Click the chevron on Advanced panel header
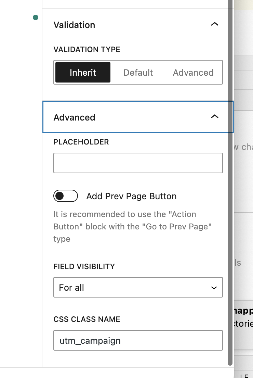Viewport: 253px width, 378px height. coord(214,117)
